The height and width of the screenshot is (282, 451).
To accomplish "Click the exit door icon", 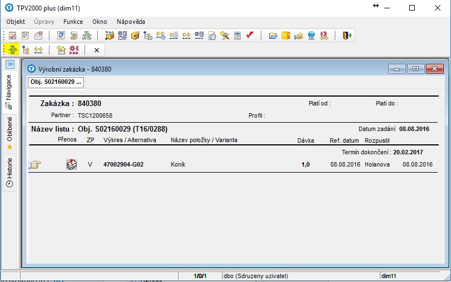I will pos(347,36).
